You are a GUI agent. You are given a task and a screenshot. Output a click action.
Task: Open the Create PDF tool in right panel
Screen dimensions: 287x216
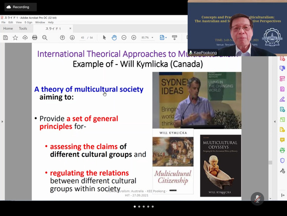tap(282, 59)
